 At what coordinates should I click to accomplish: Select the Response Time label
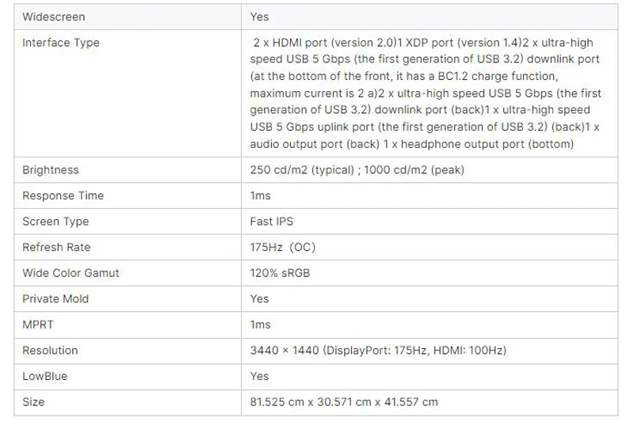click(x=63, y=196)
